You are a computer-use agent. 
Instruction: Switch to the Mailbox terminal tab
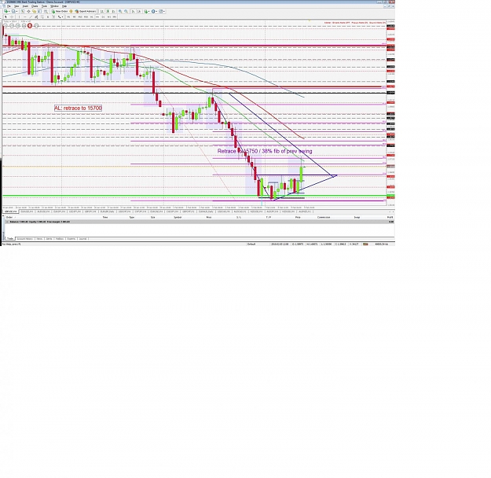point(60,239)
